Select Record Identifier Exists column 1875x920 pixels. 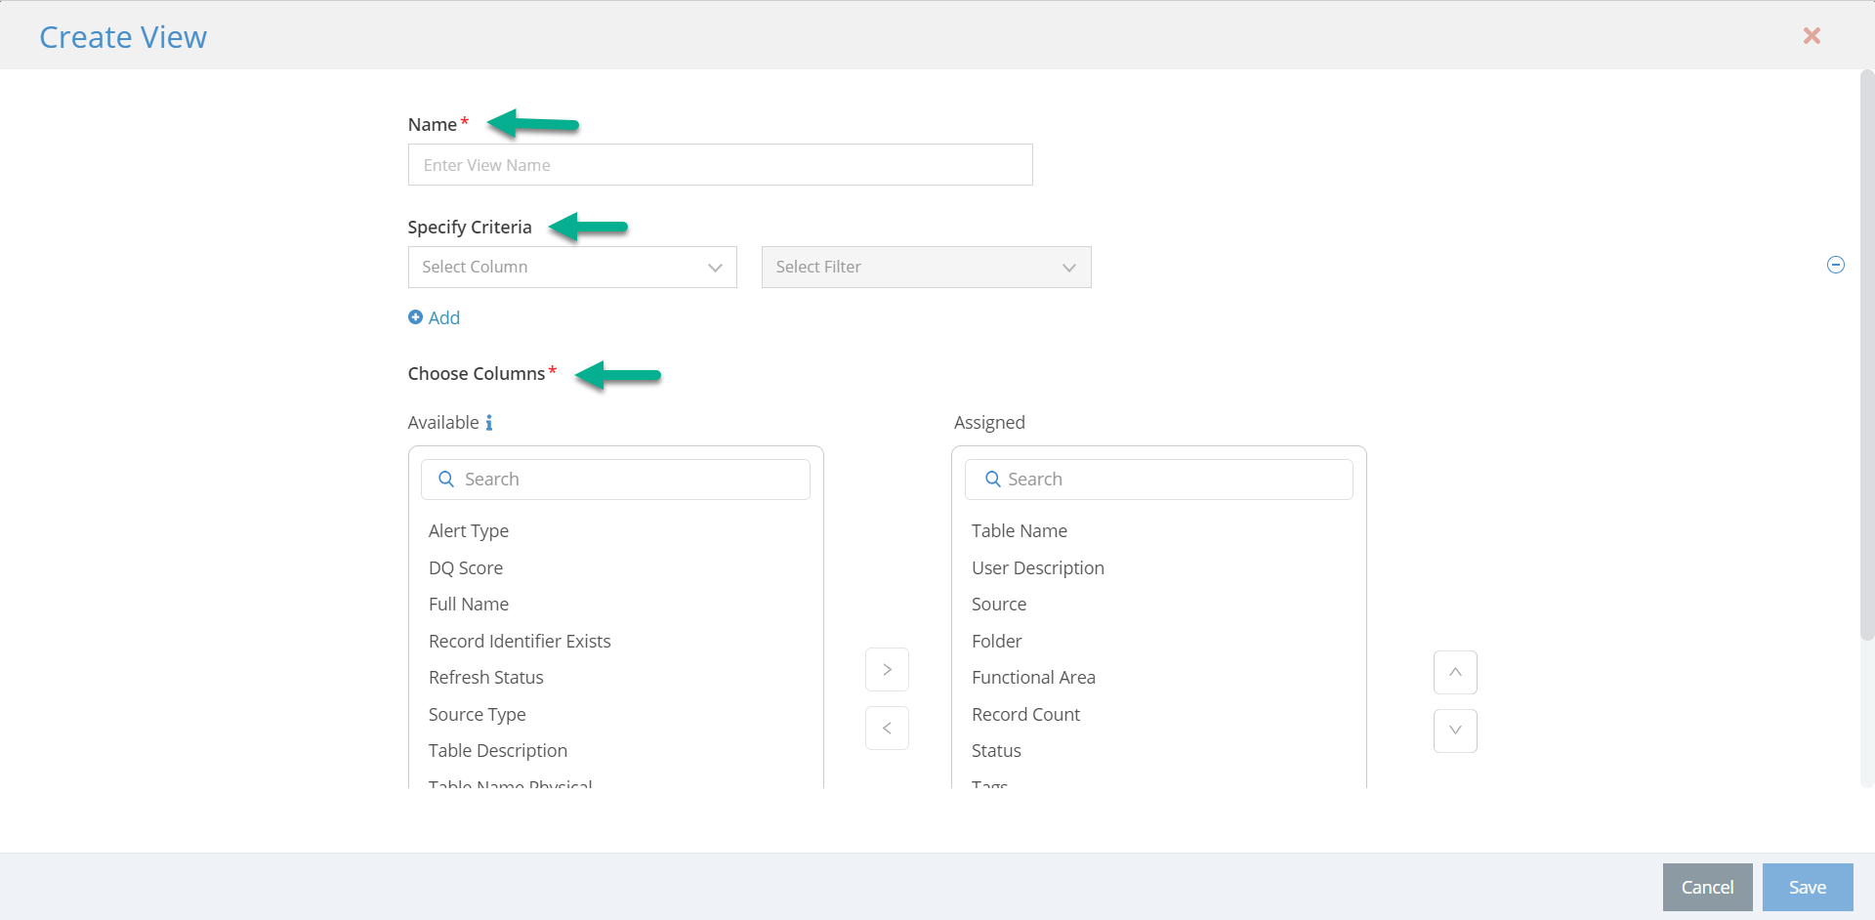[x=520, y=642]
